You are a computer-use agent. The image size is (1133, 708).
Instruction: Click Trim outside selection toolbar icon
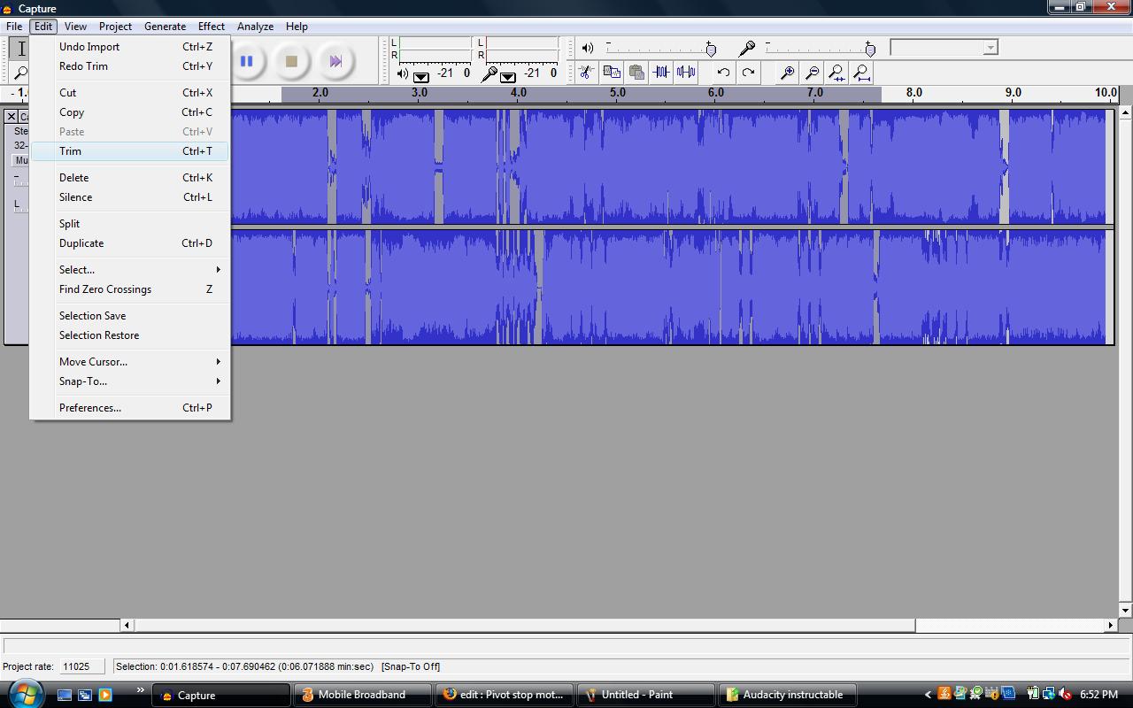point(660,73)
